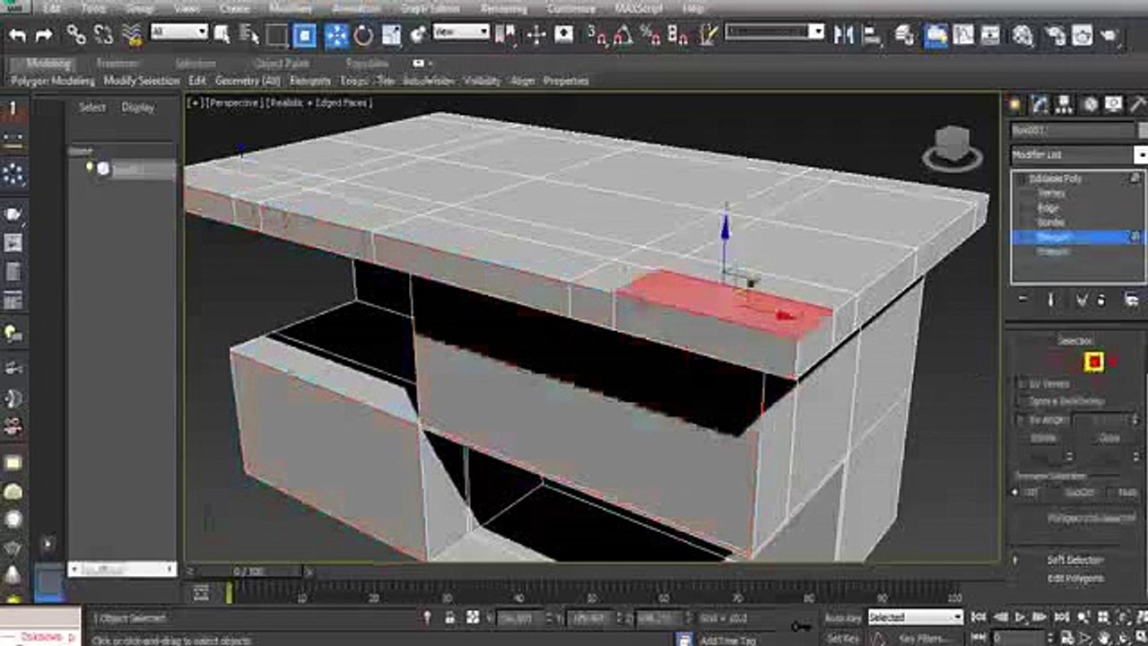The height and width of the screenshot is (646, 1148).
Task: Open the Named Selection Sets dropdown
Action: click(x=775, y=31)
